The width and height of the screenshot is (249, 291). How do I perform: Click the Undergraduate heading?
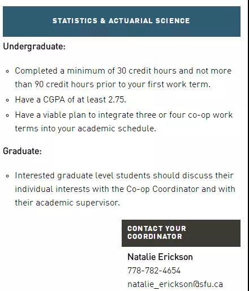click(35, 46)
